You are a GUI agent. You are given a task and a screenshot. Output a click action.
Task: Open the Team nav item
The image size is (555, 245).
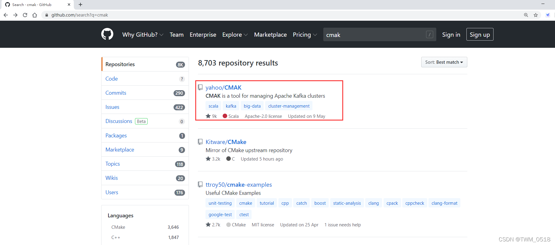tap(177, 35)
